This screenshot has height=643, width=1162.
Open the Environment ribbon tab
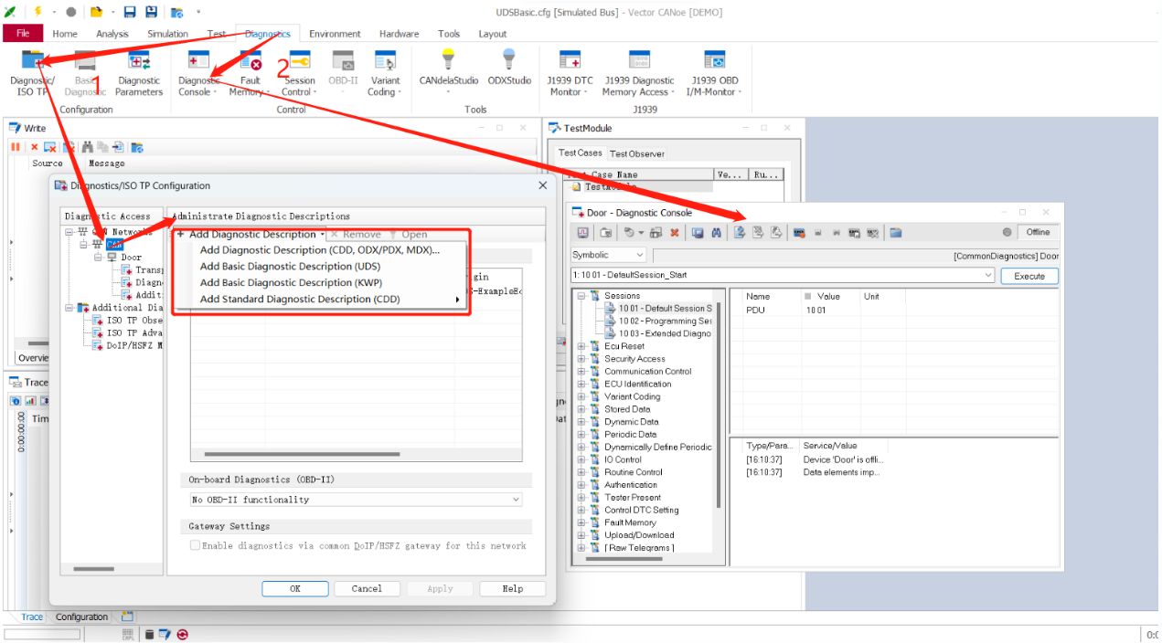tap(335, 34)
